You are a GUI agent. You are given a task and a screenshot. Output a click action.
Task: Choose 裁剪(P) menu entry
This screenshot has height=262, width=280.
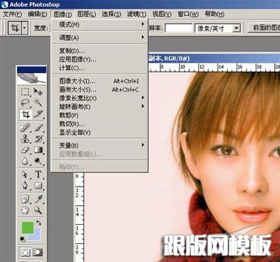(99, 116)
